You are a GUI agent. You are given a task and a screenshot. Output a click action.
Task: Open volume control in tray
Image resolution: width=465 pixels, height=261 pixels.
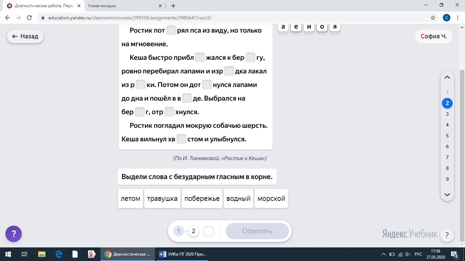[408, 254]
